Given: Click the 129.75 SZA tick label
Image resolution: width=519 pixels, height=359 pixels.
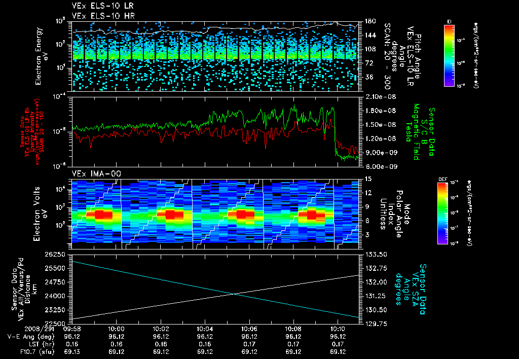Looking at the screenshot, I should click(x=376, y=324).
